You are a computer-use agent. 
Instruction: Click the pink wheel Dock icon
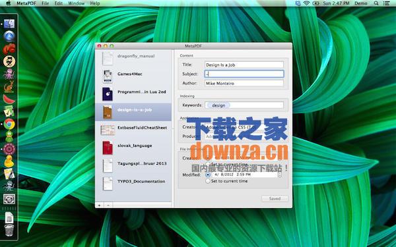tap(9, 149)
